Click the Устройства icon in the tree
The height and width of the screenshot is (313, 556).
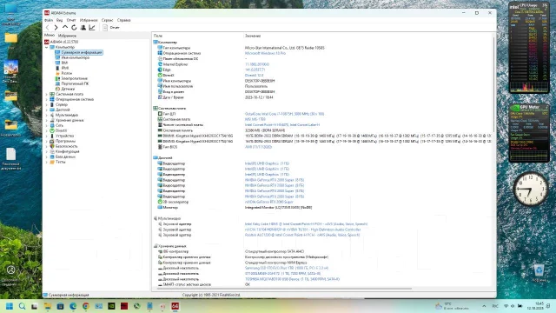[x=52, y=136]
